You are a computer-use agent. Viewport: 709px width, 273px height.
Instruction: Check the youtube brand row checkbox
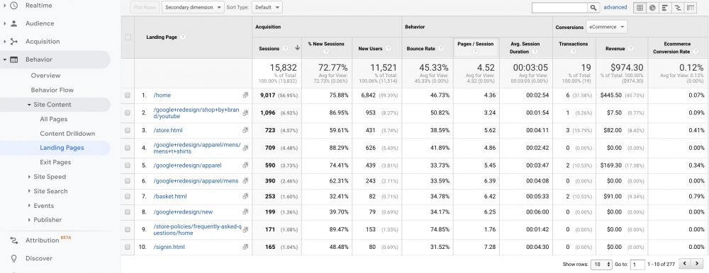[x=128, y=113]
